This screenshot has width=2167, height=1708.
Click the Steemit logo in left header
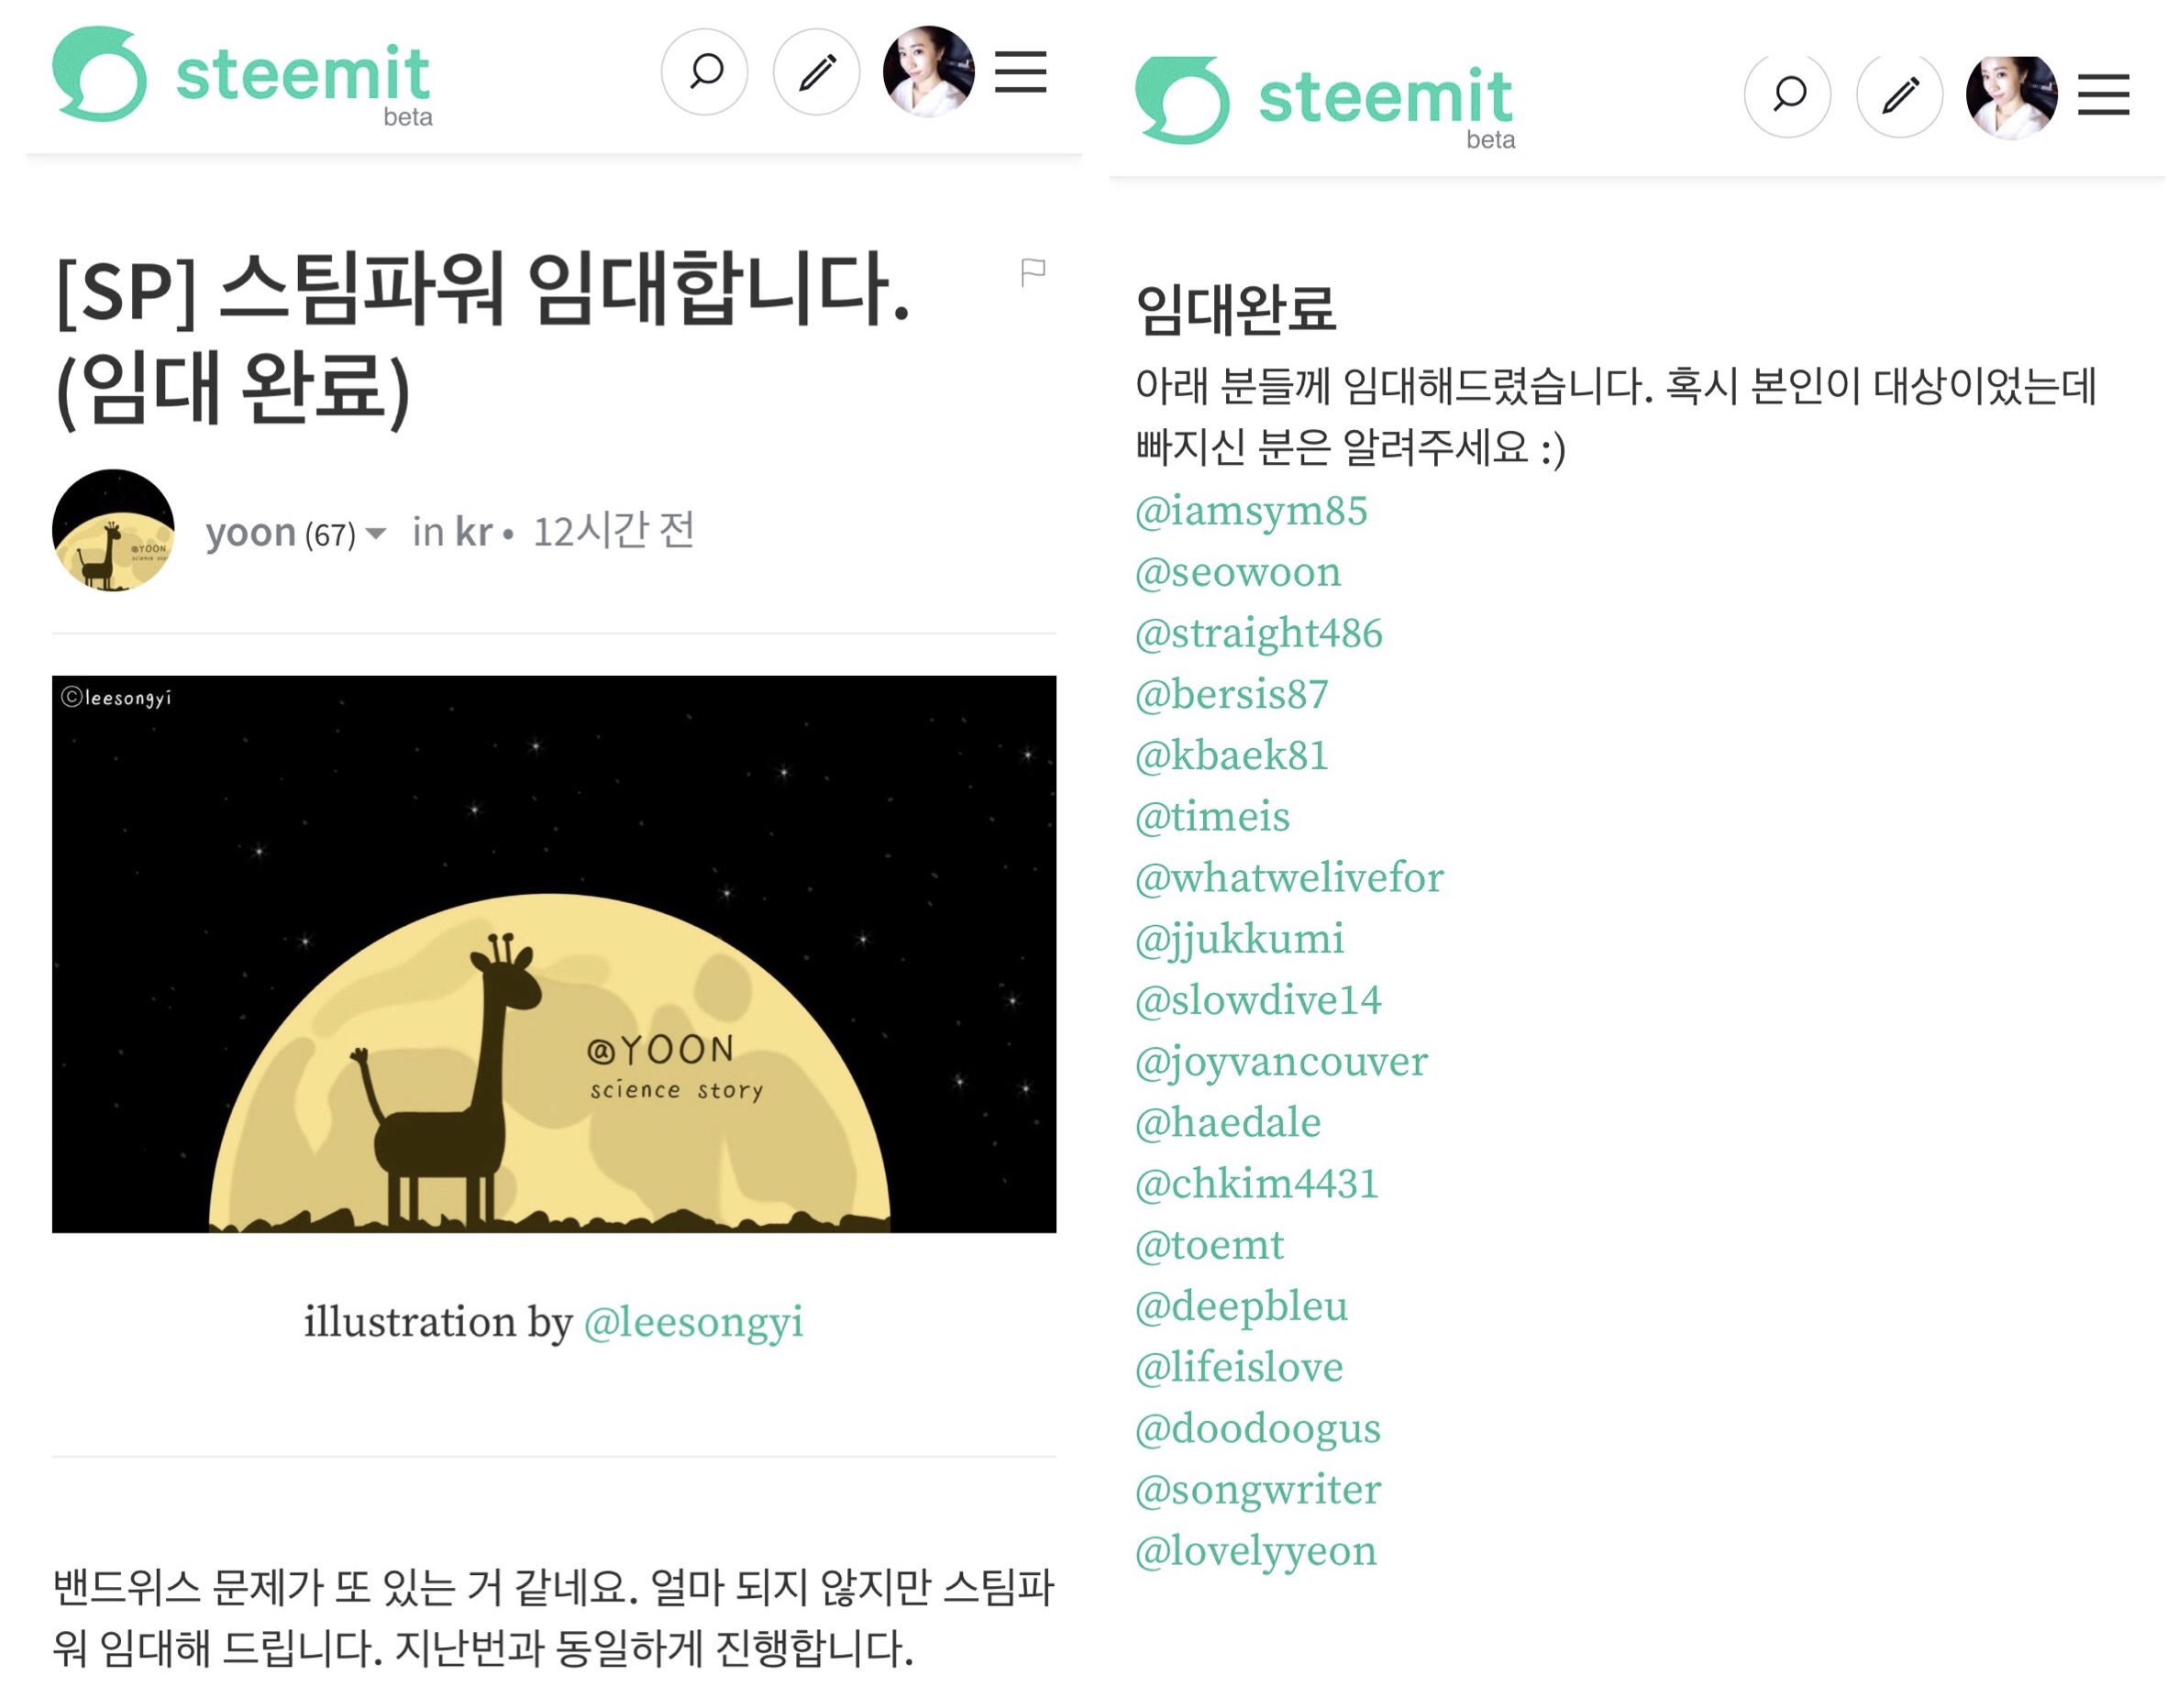[x=242, y=76]
